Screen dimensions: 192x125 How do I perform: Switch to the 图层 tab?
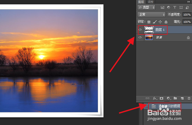[x=141, y=2]
